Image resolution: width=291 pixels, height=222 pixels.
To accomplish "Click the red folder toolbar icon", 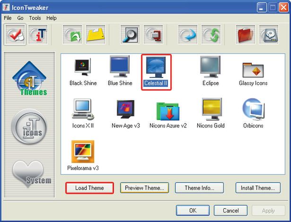I will click(246, 34).
